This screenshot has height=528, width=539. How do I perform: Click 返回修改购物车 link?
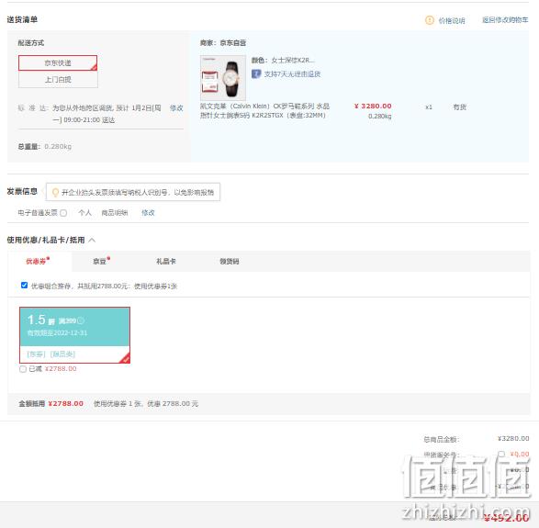(505, 20)
